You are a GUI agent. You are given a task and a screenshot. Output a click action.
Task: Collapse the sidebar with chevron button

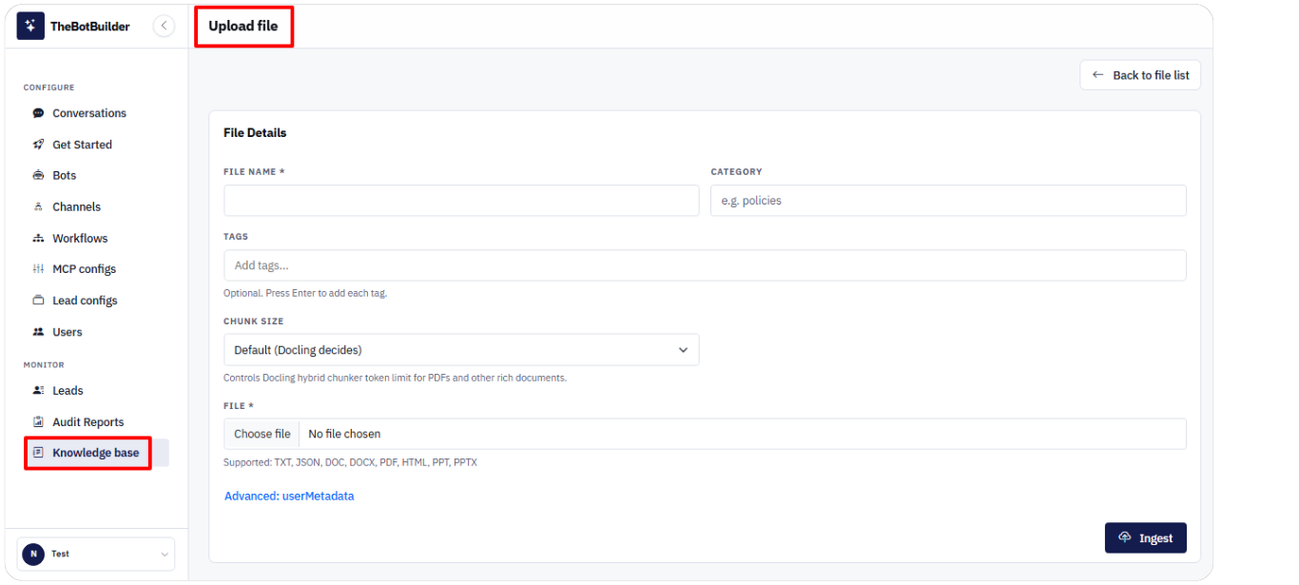165,26
